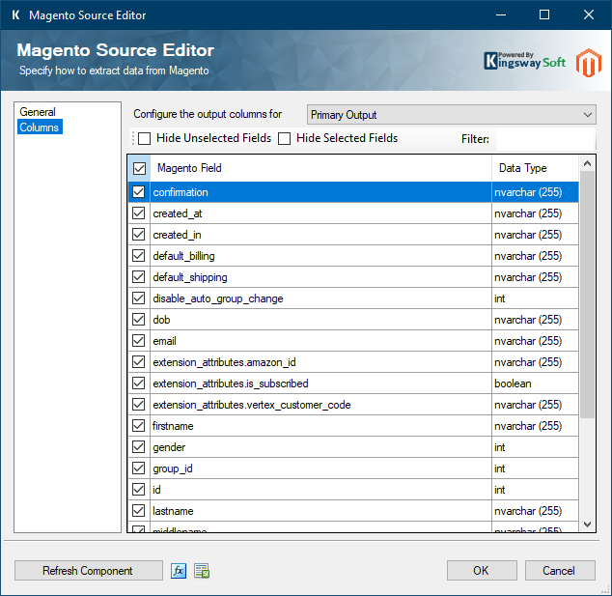This screenshot has height=596, width=612.
Task: Toggle Hide Unselected Fields checkbox
Action: pyautogui.click(x=145, y=138)
